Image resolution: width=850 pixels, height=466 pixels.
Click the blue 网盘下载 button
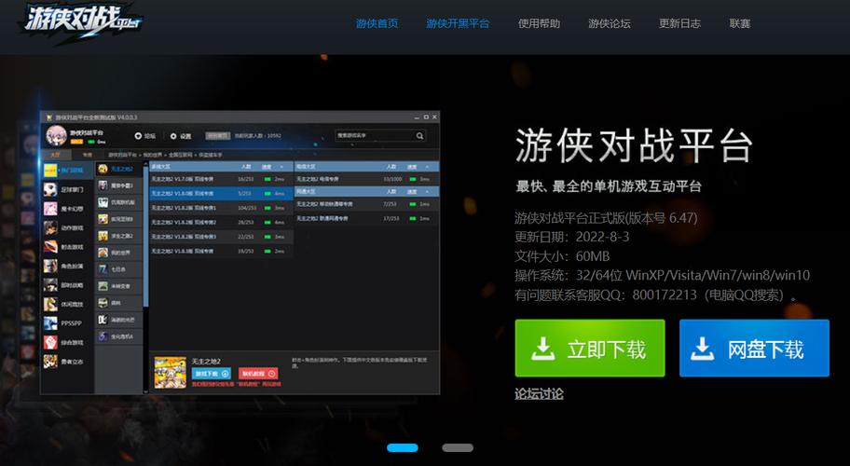pos(753,349)
